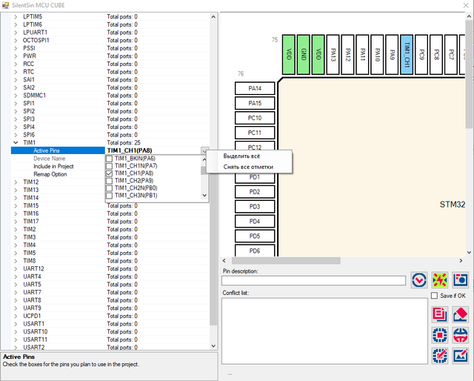The width and height of the screenshot is (474, 381).
Task: Click the peripheral tree scroll up arrow
Action: [x=213, y=17]
